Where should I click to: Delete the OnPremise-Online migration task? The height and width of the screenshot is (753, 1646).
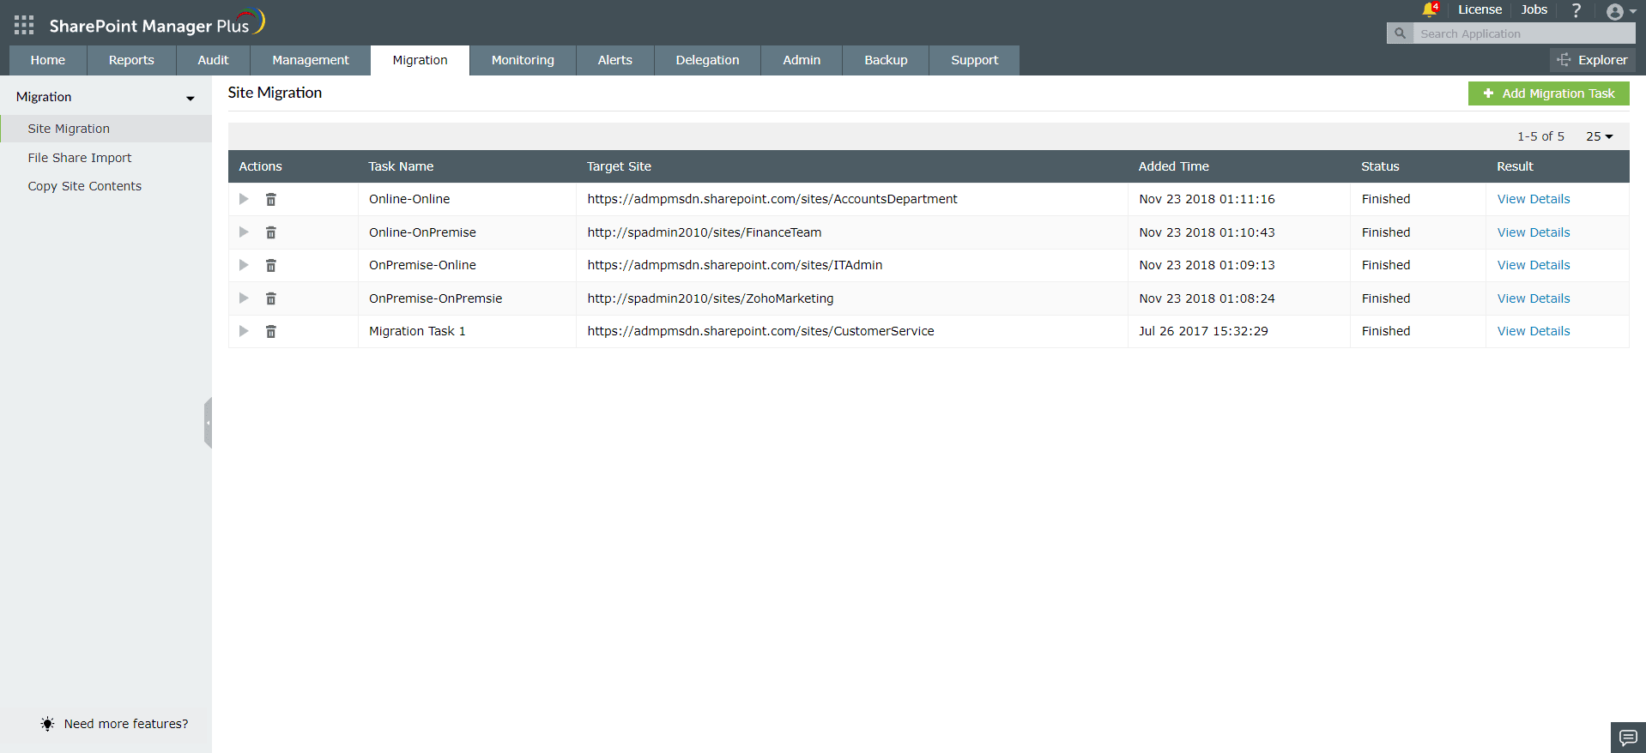tap(271, 265)
